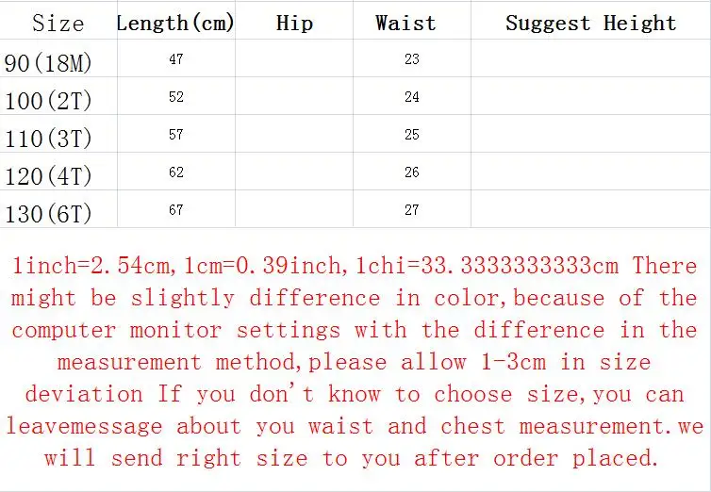Select the Waist column header
Screen dimensions: 711x492
(x=405, y=24)
